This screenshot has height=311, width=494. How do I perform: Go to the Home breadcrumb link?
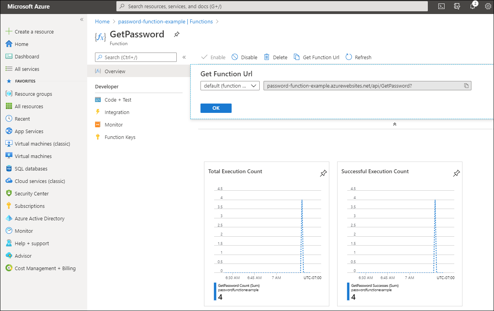point(102,21)
